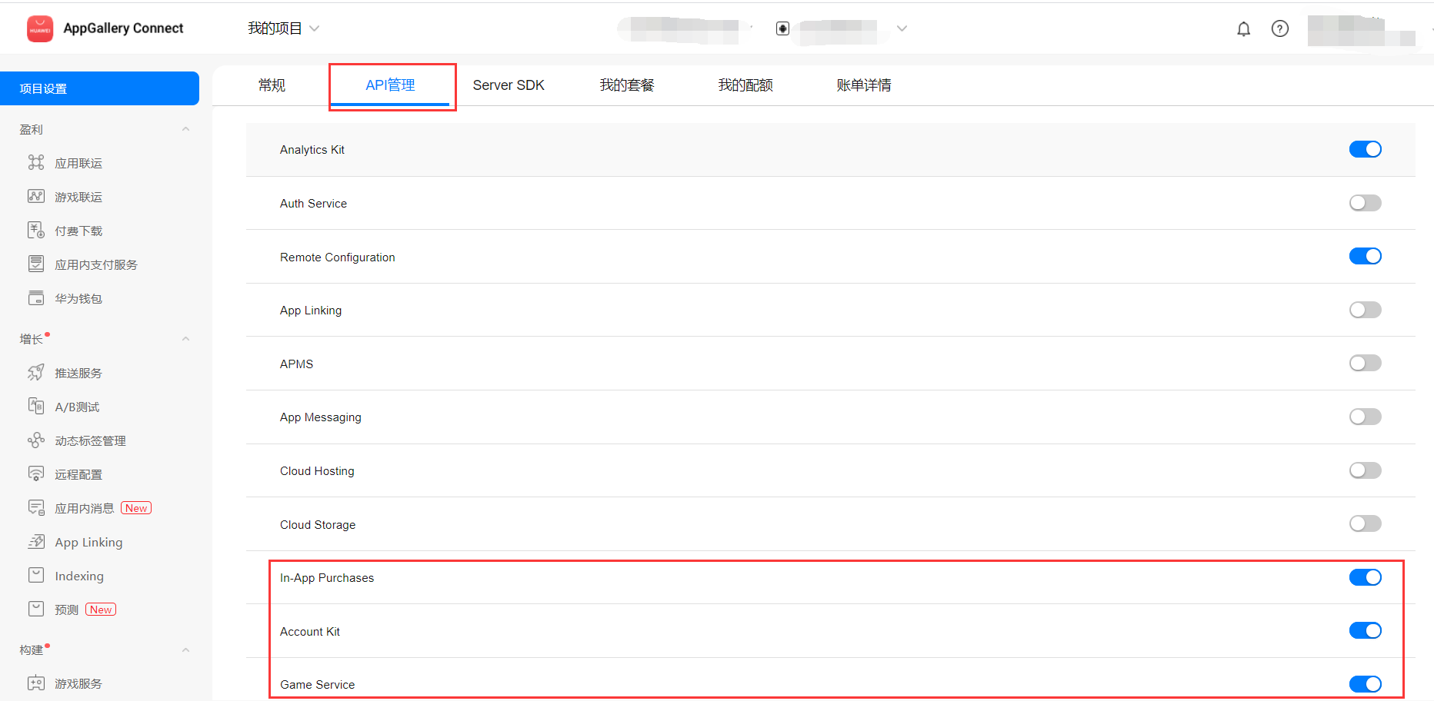Switch to the 我的套餐 tab
The height and width of the screenshot is (701, 1434).
(627, 85)
